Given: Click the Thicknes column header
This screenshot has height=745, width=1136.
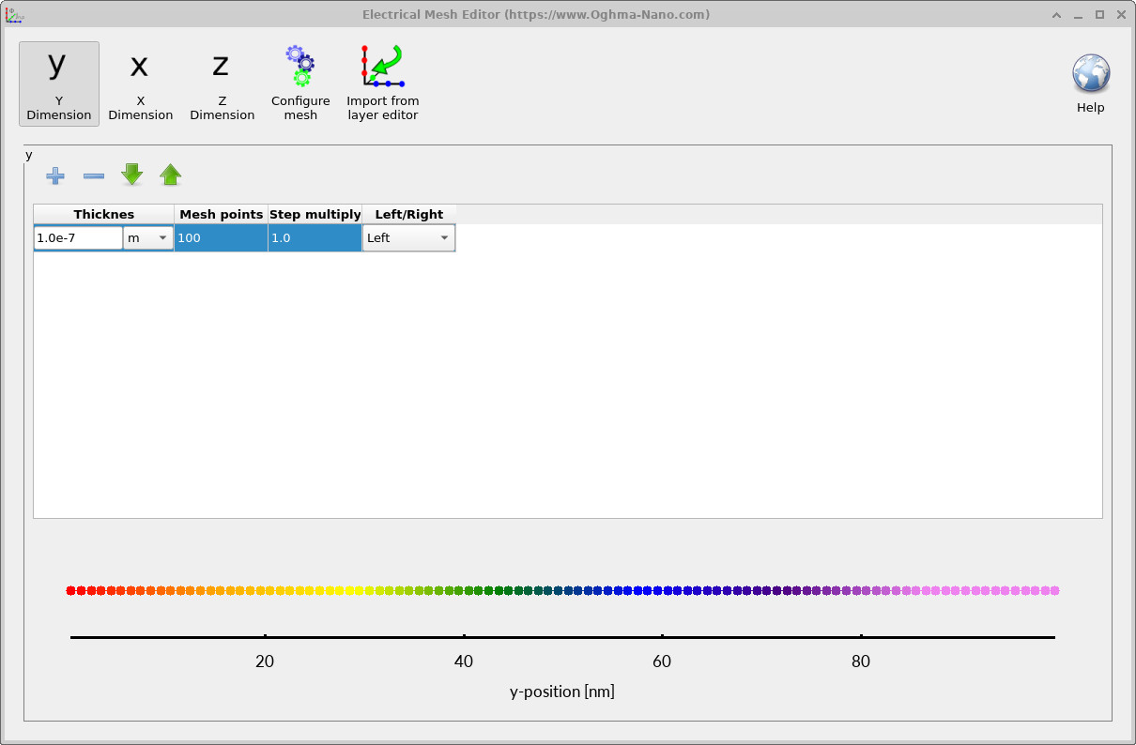Looking at the screenshot, I should [104, 215].
